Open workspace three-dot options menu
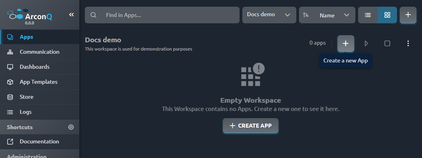Image resolution: width=422 pixels, height=158 pixels. point(408,43)
